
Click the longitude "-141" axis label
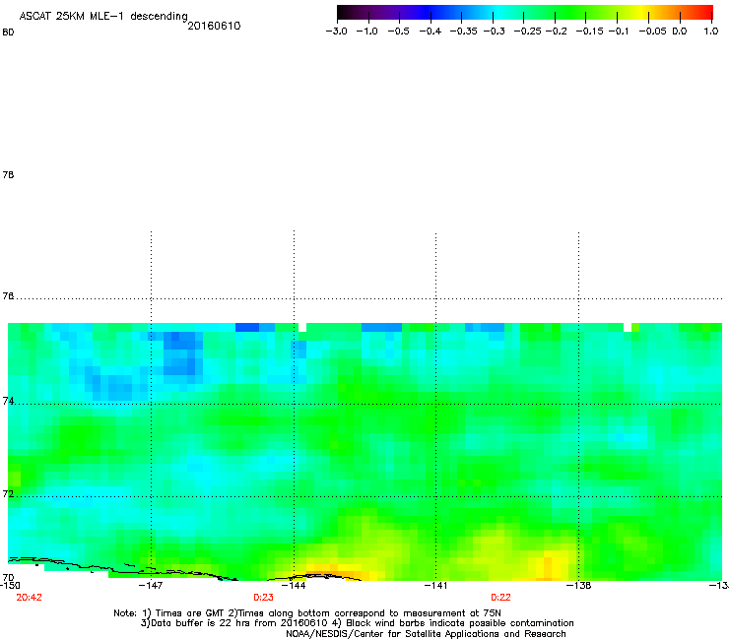(x=436, y=585)
